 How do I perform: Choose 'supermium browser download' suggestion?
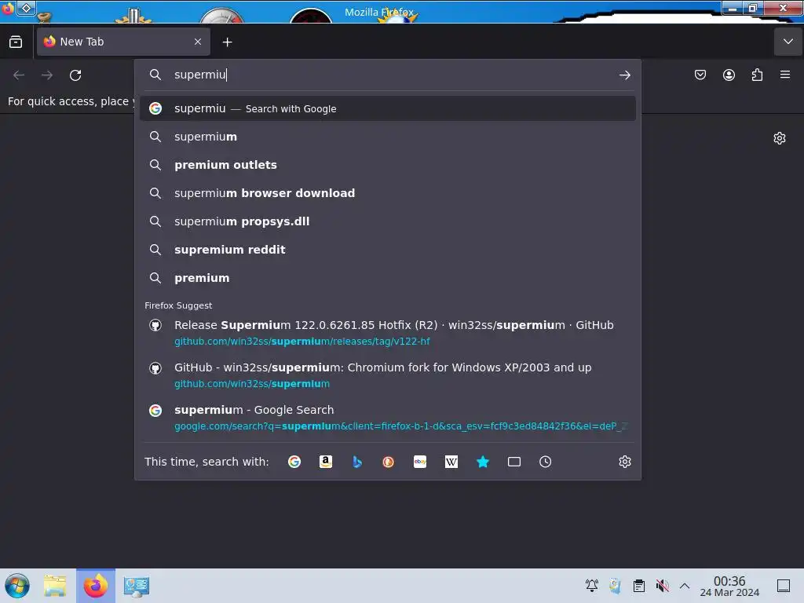388,193
